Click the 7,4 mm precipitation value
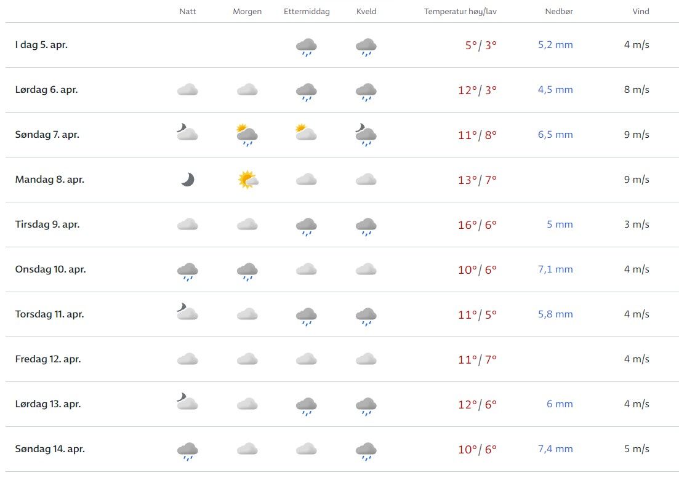 [x=555, y=449]
